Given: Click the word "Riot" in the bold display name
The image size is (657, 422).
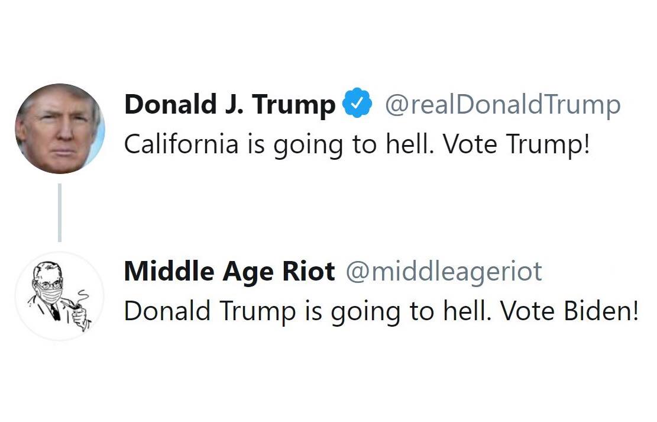Looking at the screenshot, I should click(308, 272).
